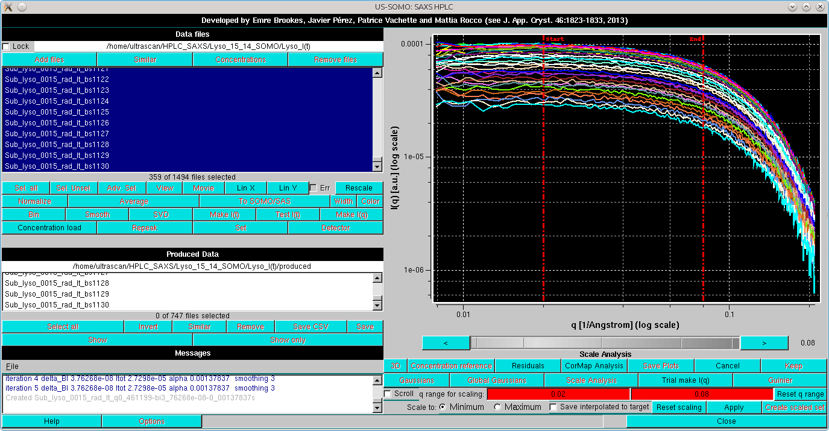Check Save interpolated to target
The width and height of the screenshot is (829, 431).
(553, 407)
